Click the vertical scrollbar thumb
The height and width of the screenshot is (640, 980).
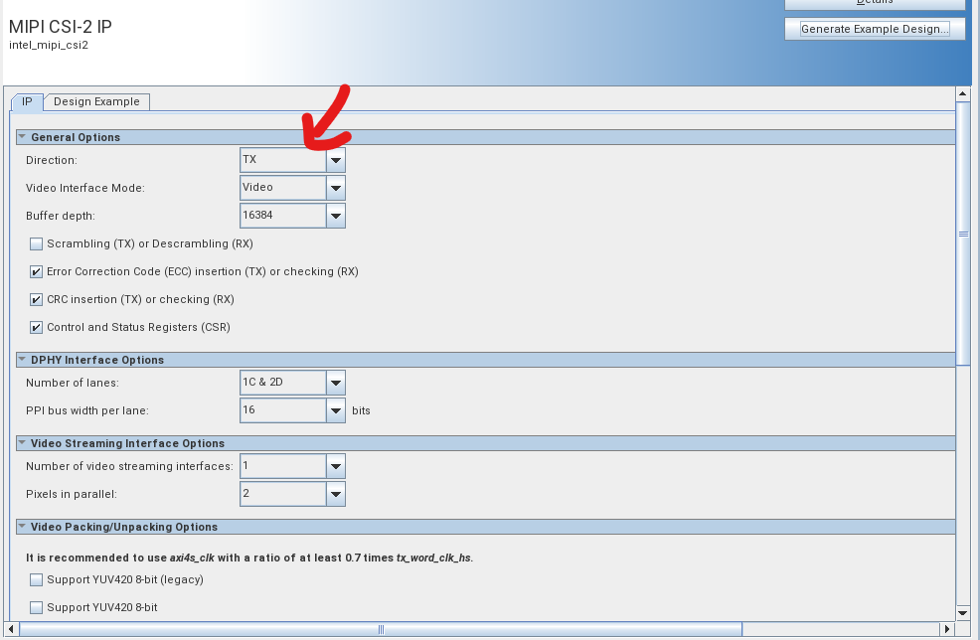pos(962,234)
